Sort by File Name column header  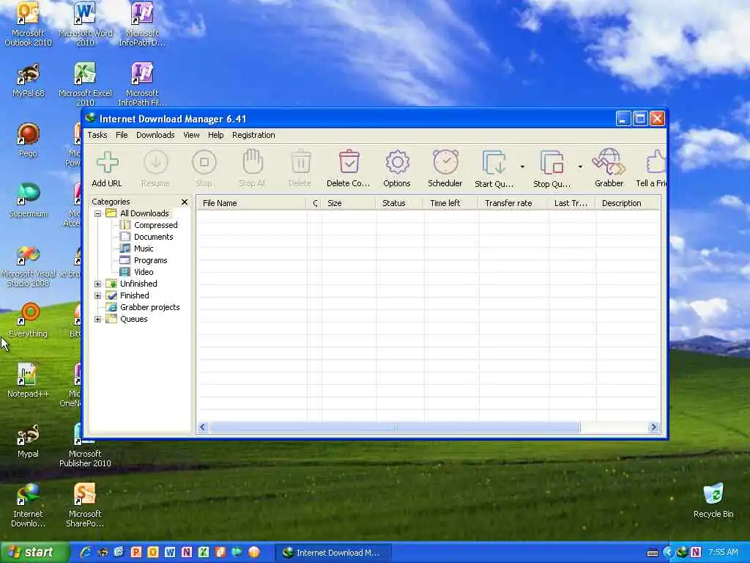(x=252, y=203)
